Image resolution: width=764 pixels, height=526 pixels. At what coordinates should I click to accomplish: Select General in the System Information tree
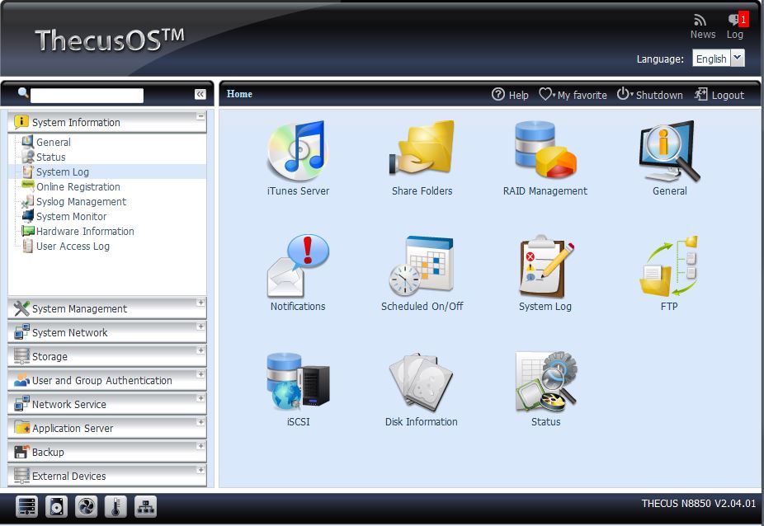pos(54,142)
